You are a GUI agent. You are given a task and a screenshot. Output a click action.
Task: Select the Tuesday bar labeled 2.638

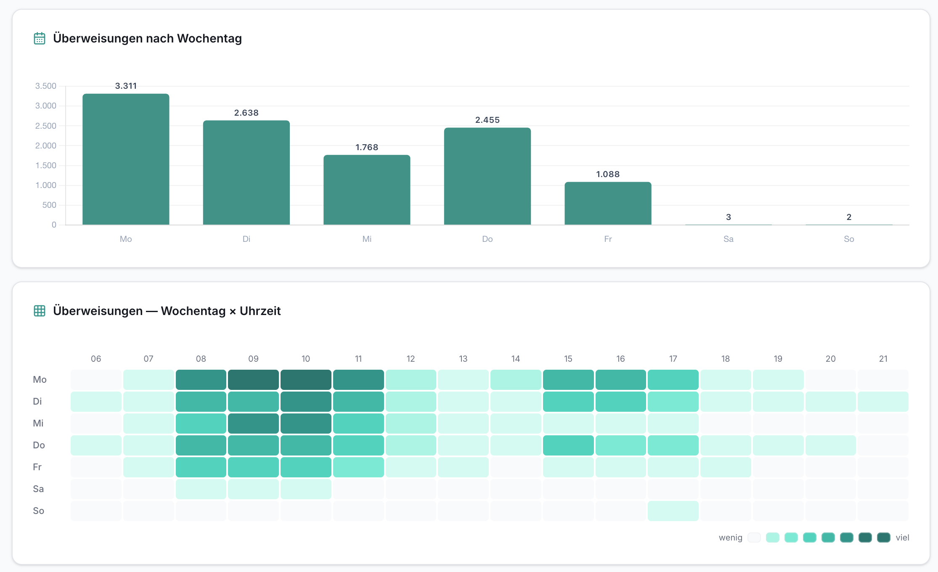[x=246, y=172]
